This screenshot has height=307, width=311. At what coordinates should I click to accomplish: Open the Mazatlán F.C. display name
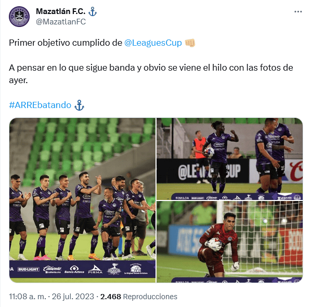pyautogui.click(x=61, y=11)
